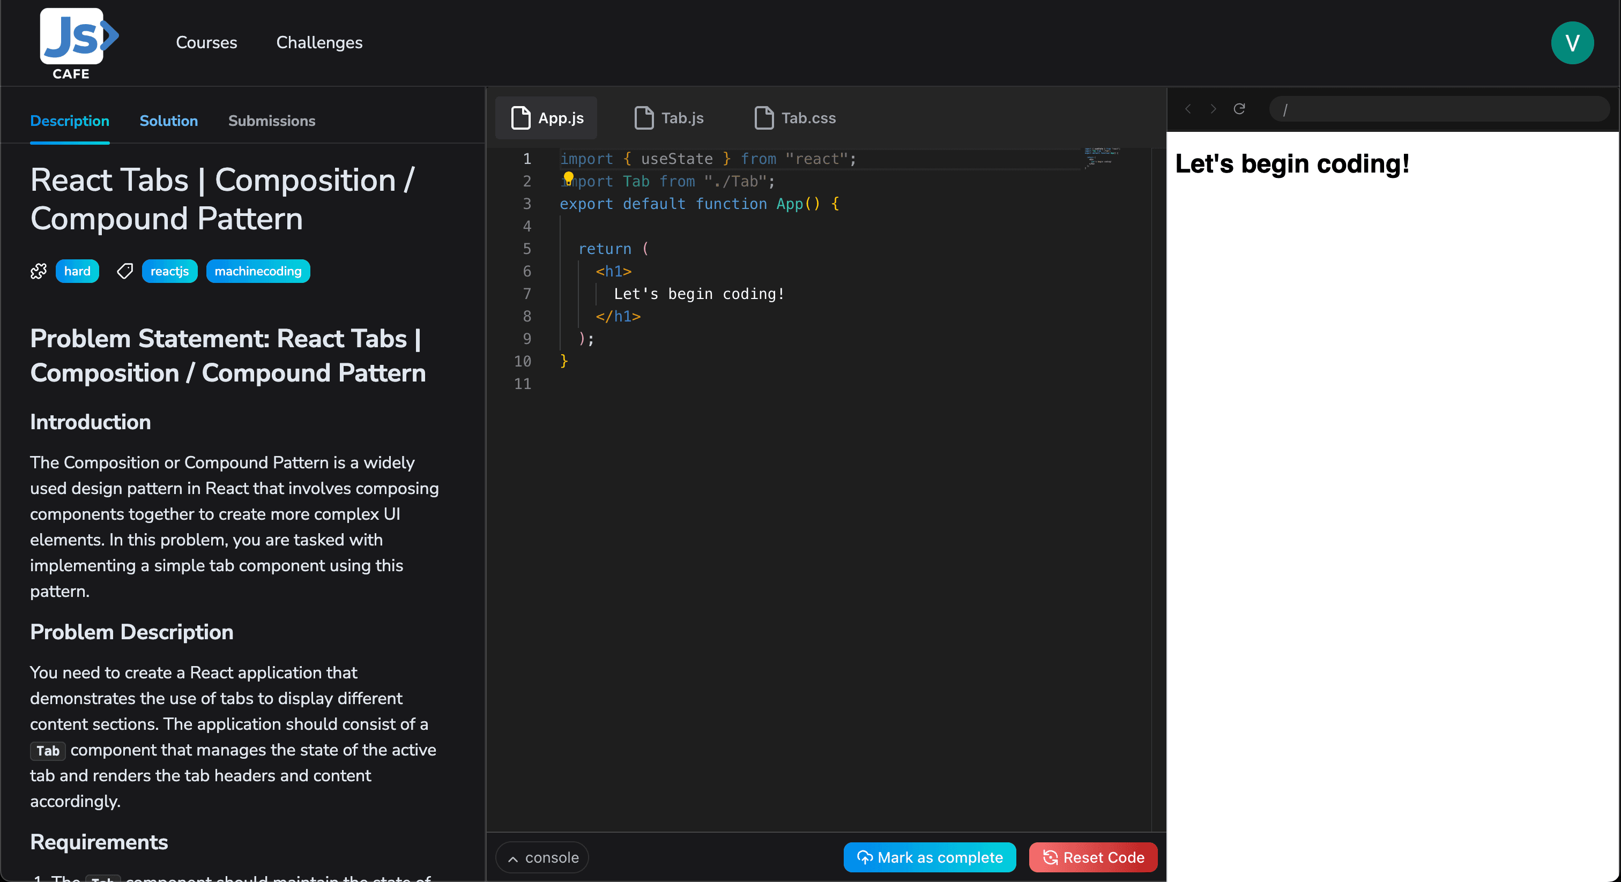Click line number 11 in the gutter
The image size is (1621, 882).
(522, 384)
